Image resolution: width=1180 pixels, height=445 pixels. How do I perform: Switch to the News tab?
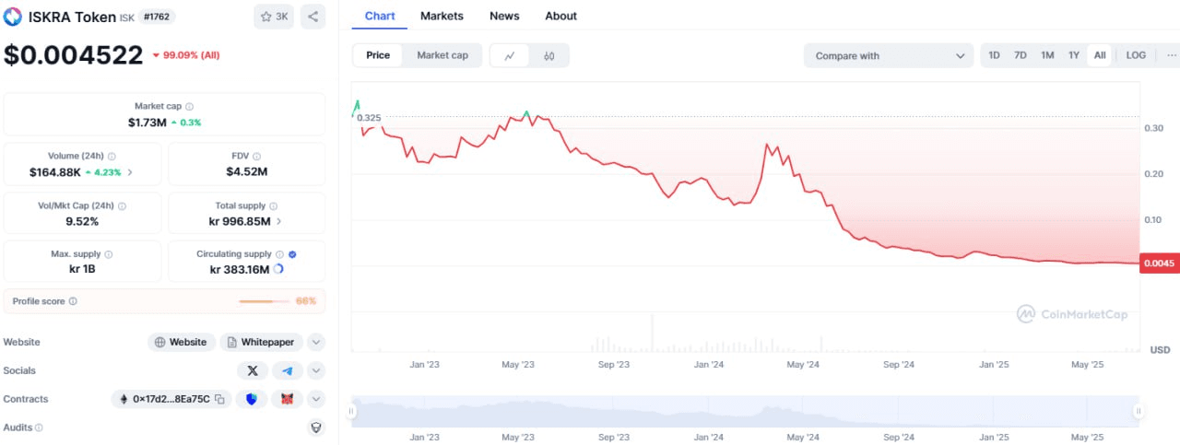coord(504,16)
